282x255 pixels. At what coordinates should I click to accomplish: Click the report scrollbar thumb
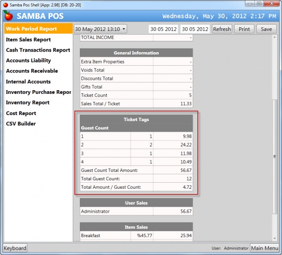pos(274,156)
